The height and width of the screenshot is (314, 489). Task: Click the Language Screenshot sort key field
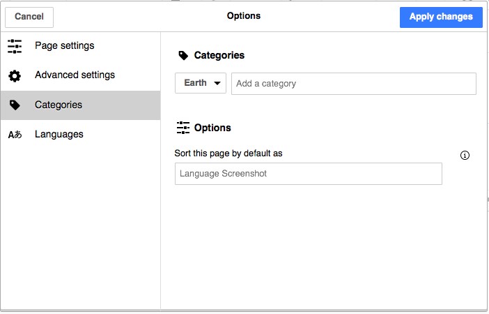pos(308,174)
